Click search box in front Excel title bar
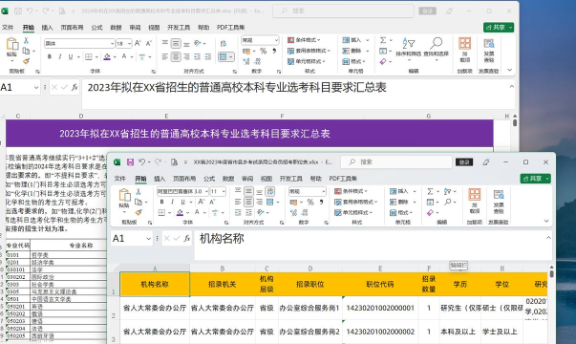 (396, 162)
